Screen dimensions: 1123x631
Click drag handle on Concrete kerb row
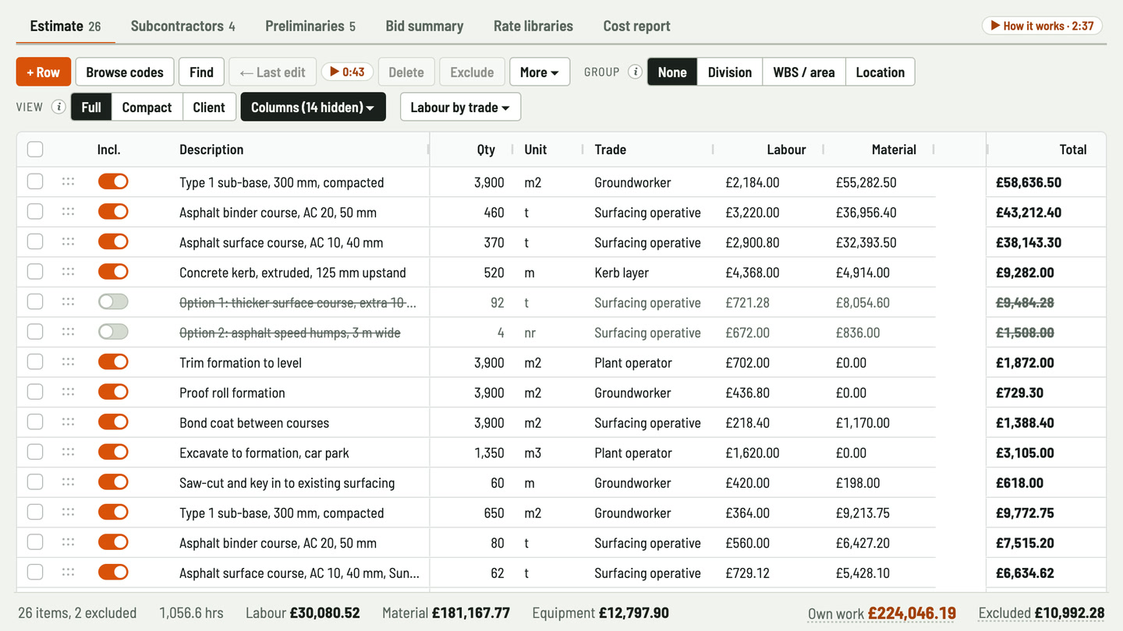pyautogui.click(x=68, y=272)
